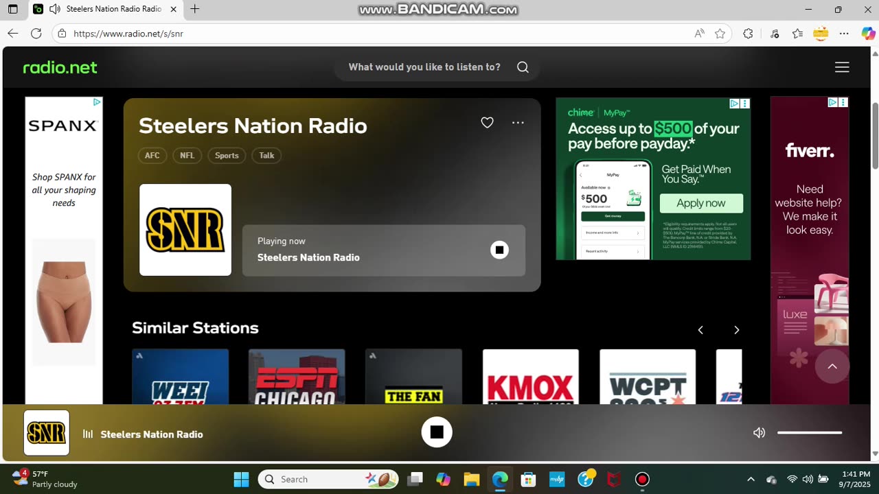Stop playback in Playing now panel

coord(499,250)
